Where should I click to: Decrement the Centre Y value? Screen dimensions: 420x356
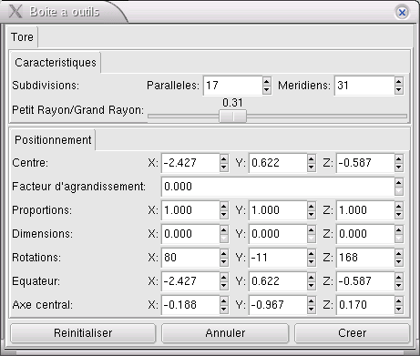click(312, 168)
